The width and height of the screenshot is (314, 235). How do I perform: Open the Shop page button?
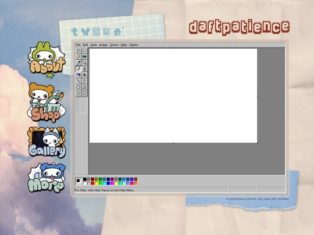[47, 102]
